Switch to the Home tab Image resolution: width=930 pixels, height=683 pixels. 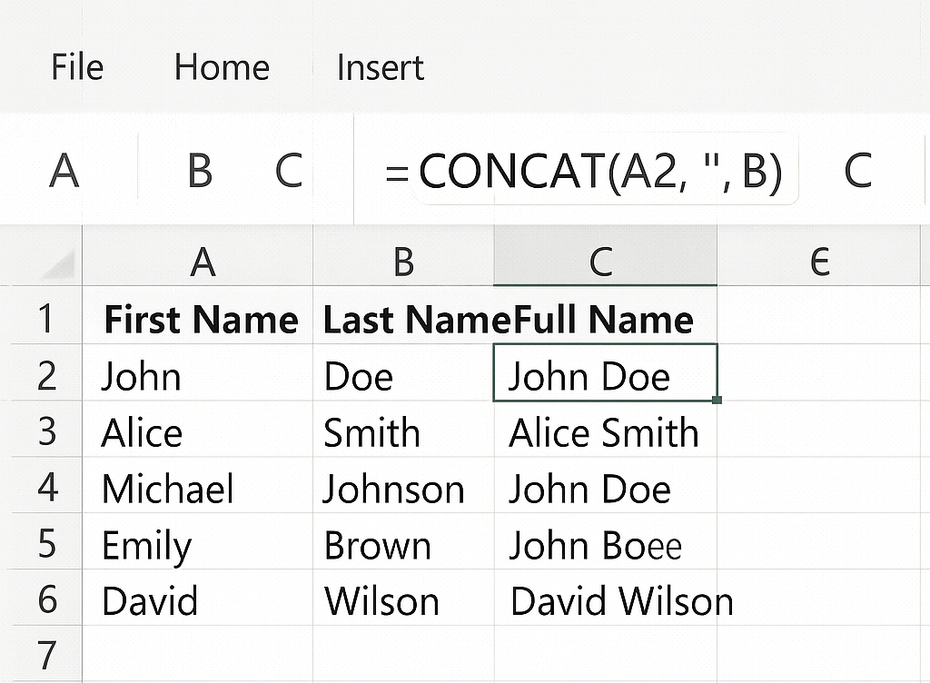click(x=222, y=67)
